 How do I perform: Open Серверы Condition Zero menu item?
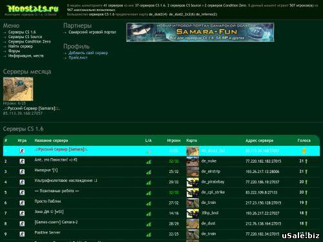pyautogui.click(x=30, y=41)
